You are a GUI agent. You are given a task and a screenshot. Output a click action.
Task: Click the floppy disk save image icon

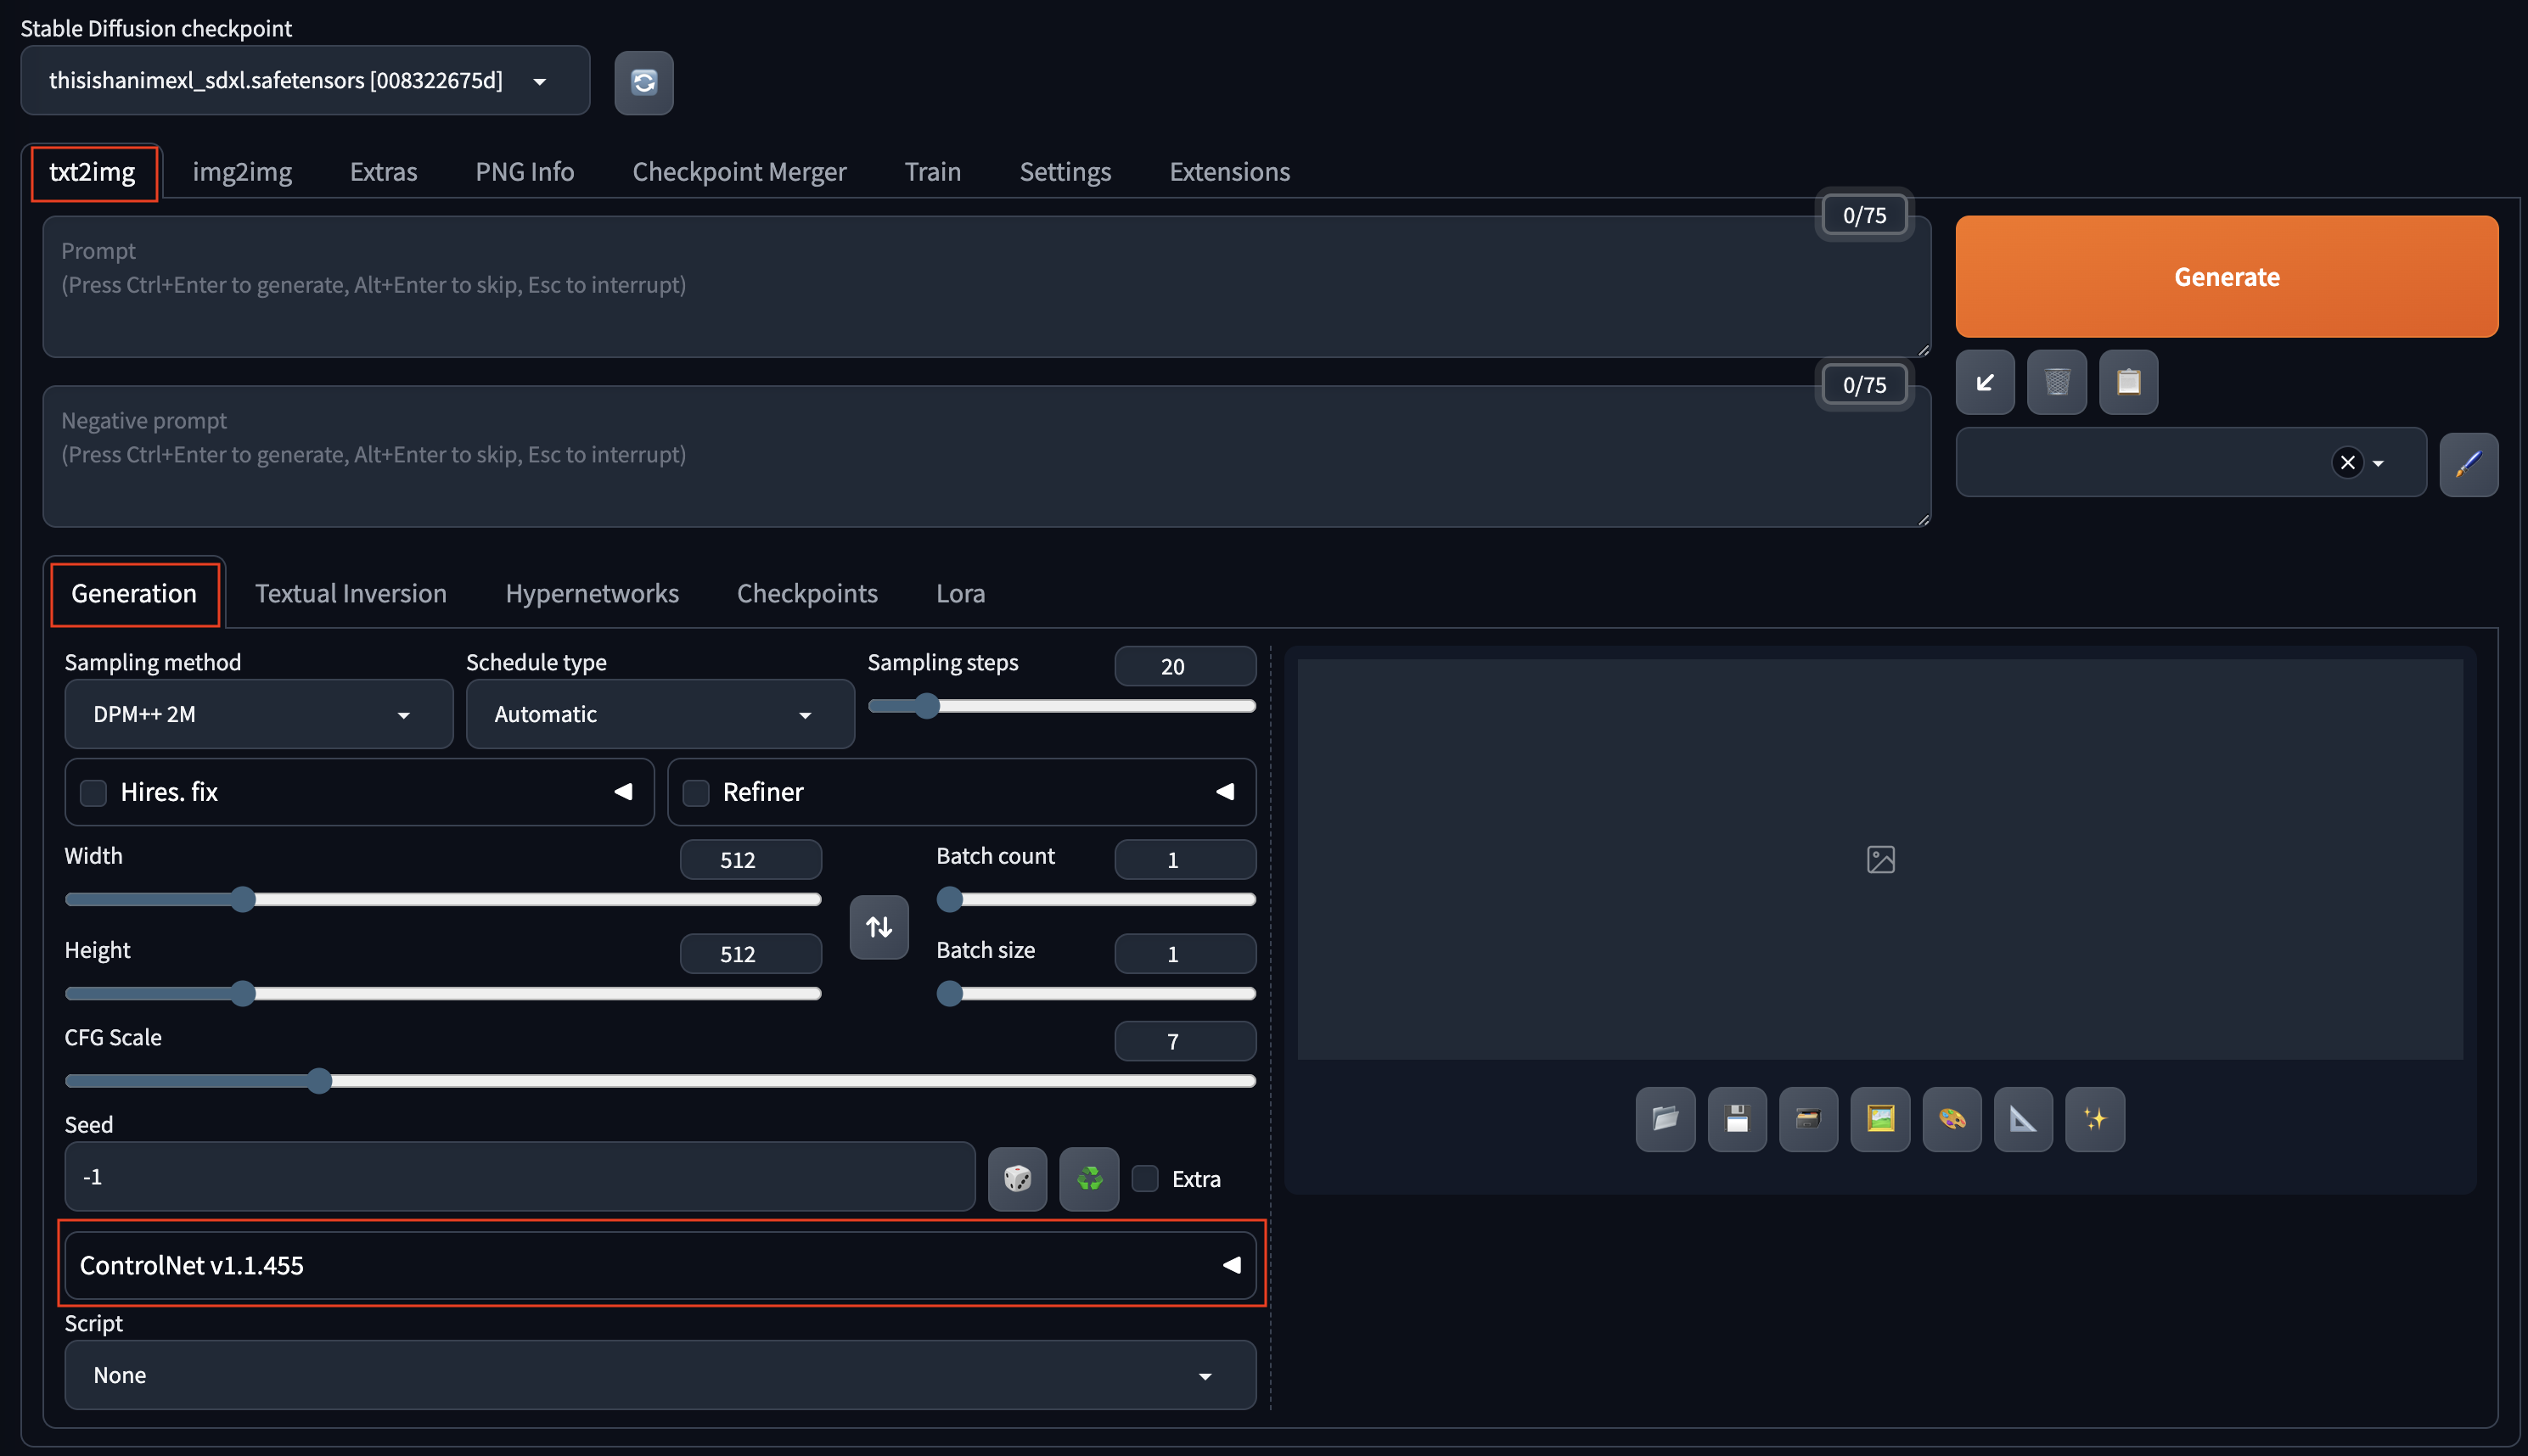click(x=1737, y=1119)
